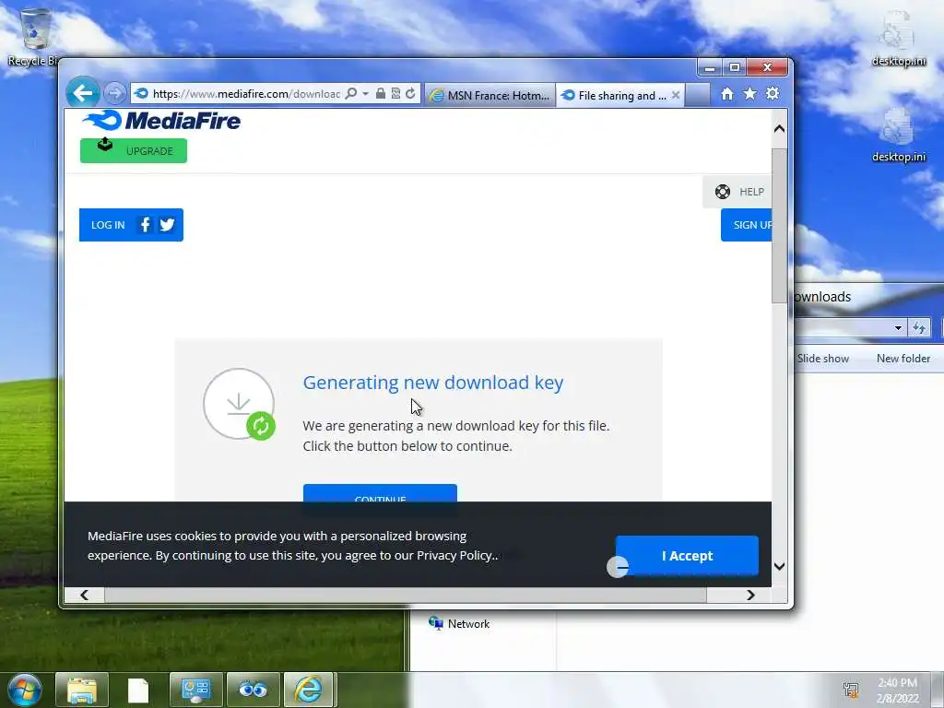This screenshot has width=944, height=708.
Task: Open the browser Tools gear
Action: pyautogui.click(x=773, y=93)
